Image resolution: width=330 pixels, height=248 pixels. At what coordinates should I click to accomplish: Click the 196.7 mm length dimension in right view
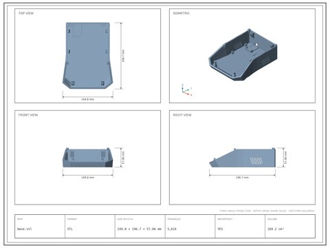coord(242,178)
